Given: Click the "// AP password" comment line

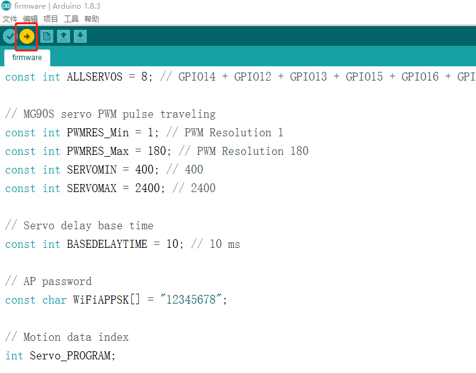Looking at the screenshot, I should (48, 281).
